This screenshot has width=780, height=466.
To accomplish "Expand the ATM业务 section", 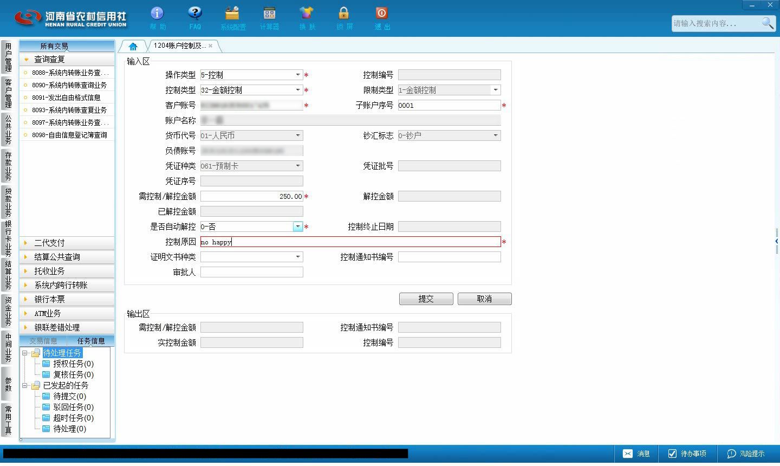I will (67, 313).
